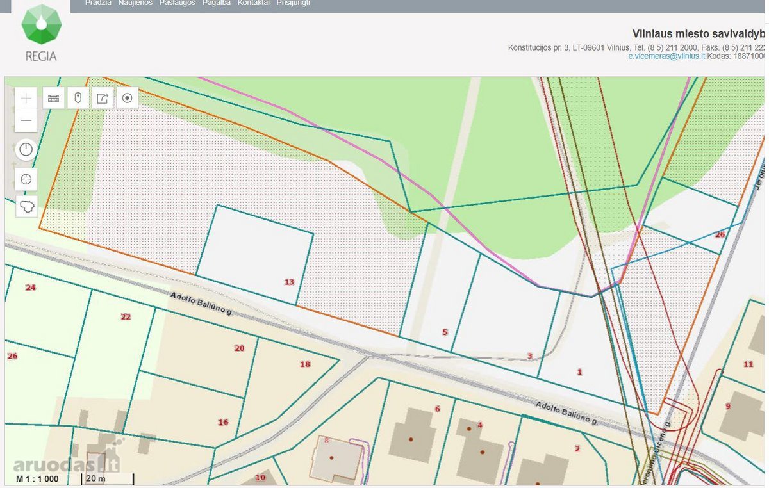Zoom in with the plus button
The width and height of the screenshot is (769, 488).
click(x=26, y=98)
